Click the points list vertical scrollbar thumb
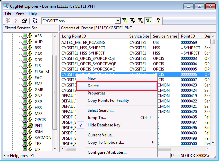Image resolution: width=219 pixels, height=161 pixels. click(x=213, y=41)
